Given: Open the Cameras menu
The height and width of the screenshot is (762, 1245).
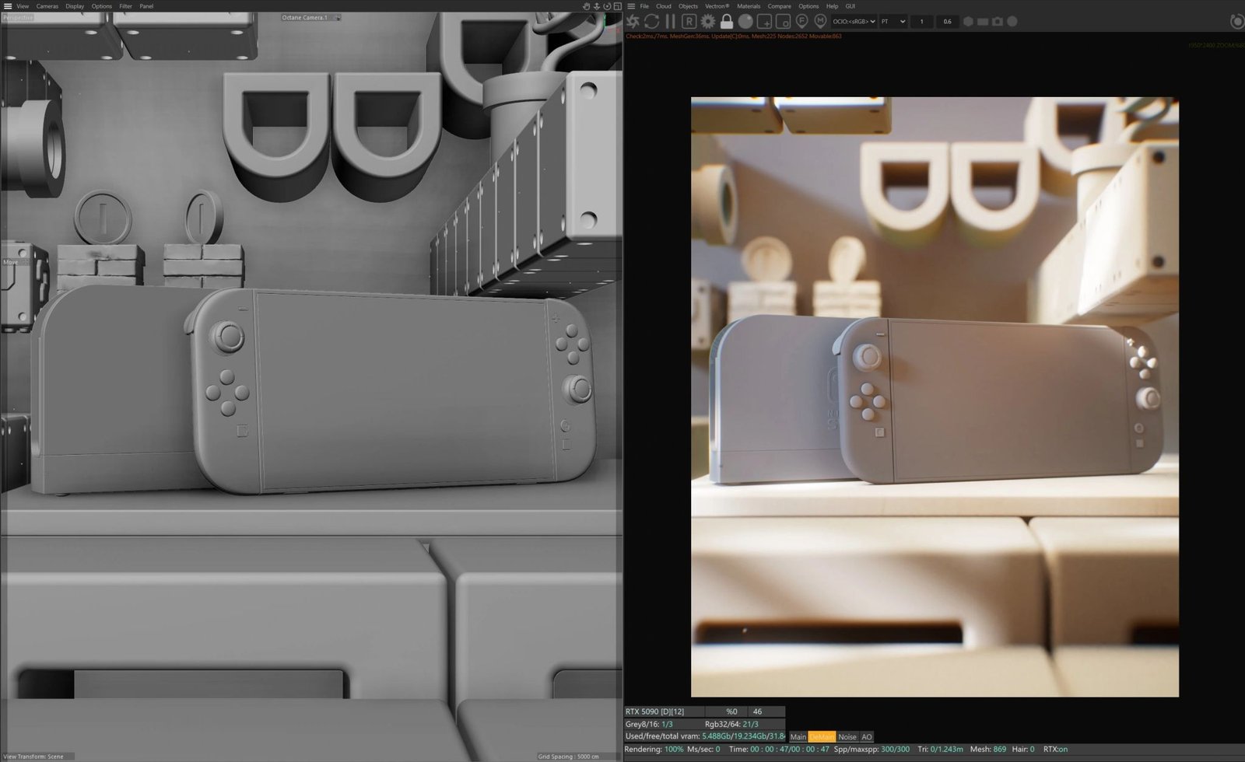Looking at the screenshot, I should [47, 6].
